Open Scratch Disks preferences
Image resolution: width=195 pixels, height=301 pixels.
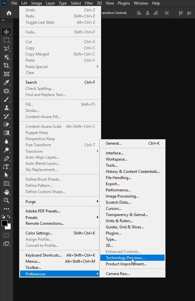click(132, 202)
